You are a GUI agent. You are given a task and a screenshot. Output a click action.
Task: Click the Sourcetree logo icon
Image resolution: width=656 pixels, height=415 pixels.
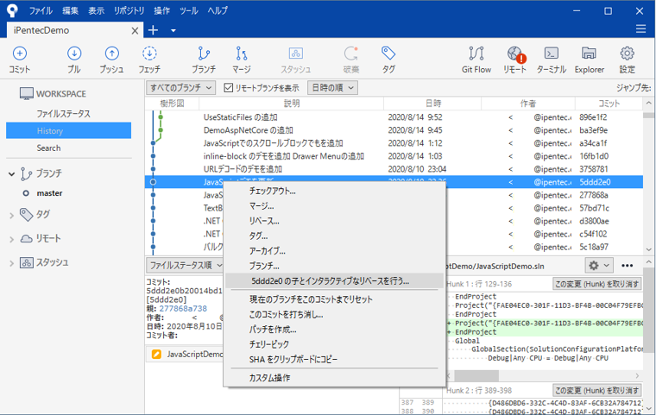pyautogui.click(x=13, y=10)
